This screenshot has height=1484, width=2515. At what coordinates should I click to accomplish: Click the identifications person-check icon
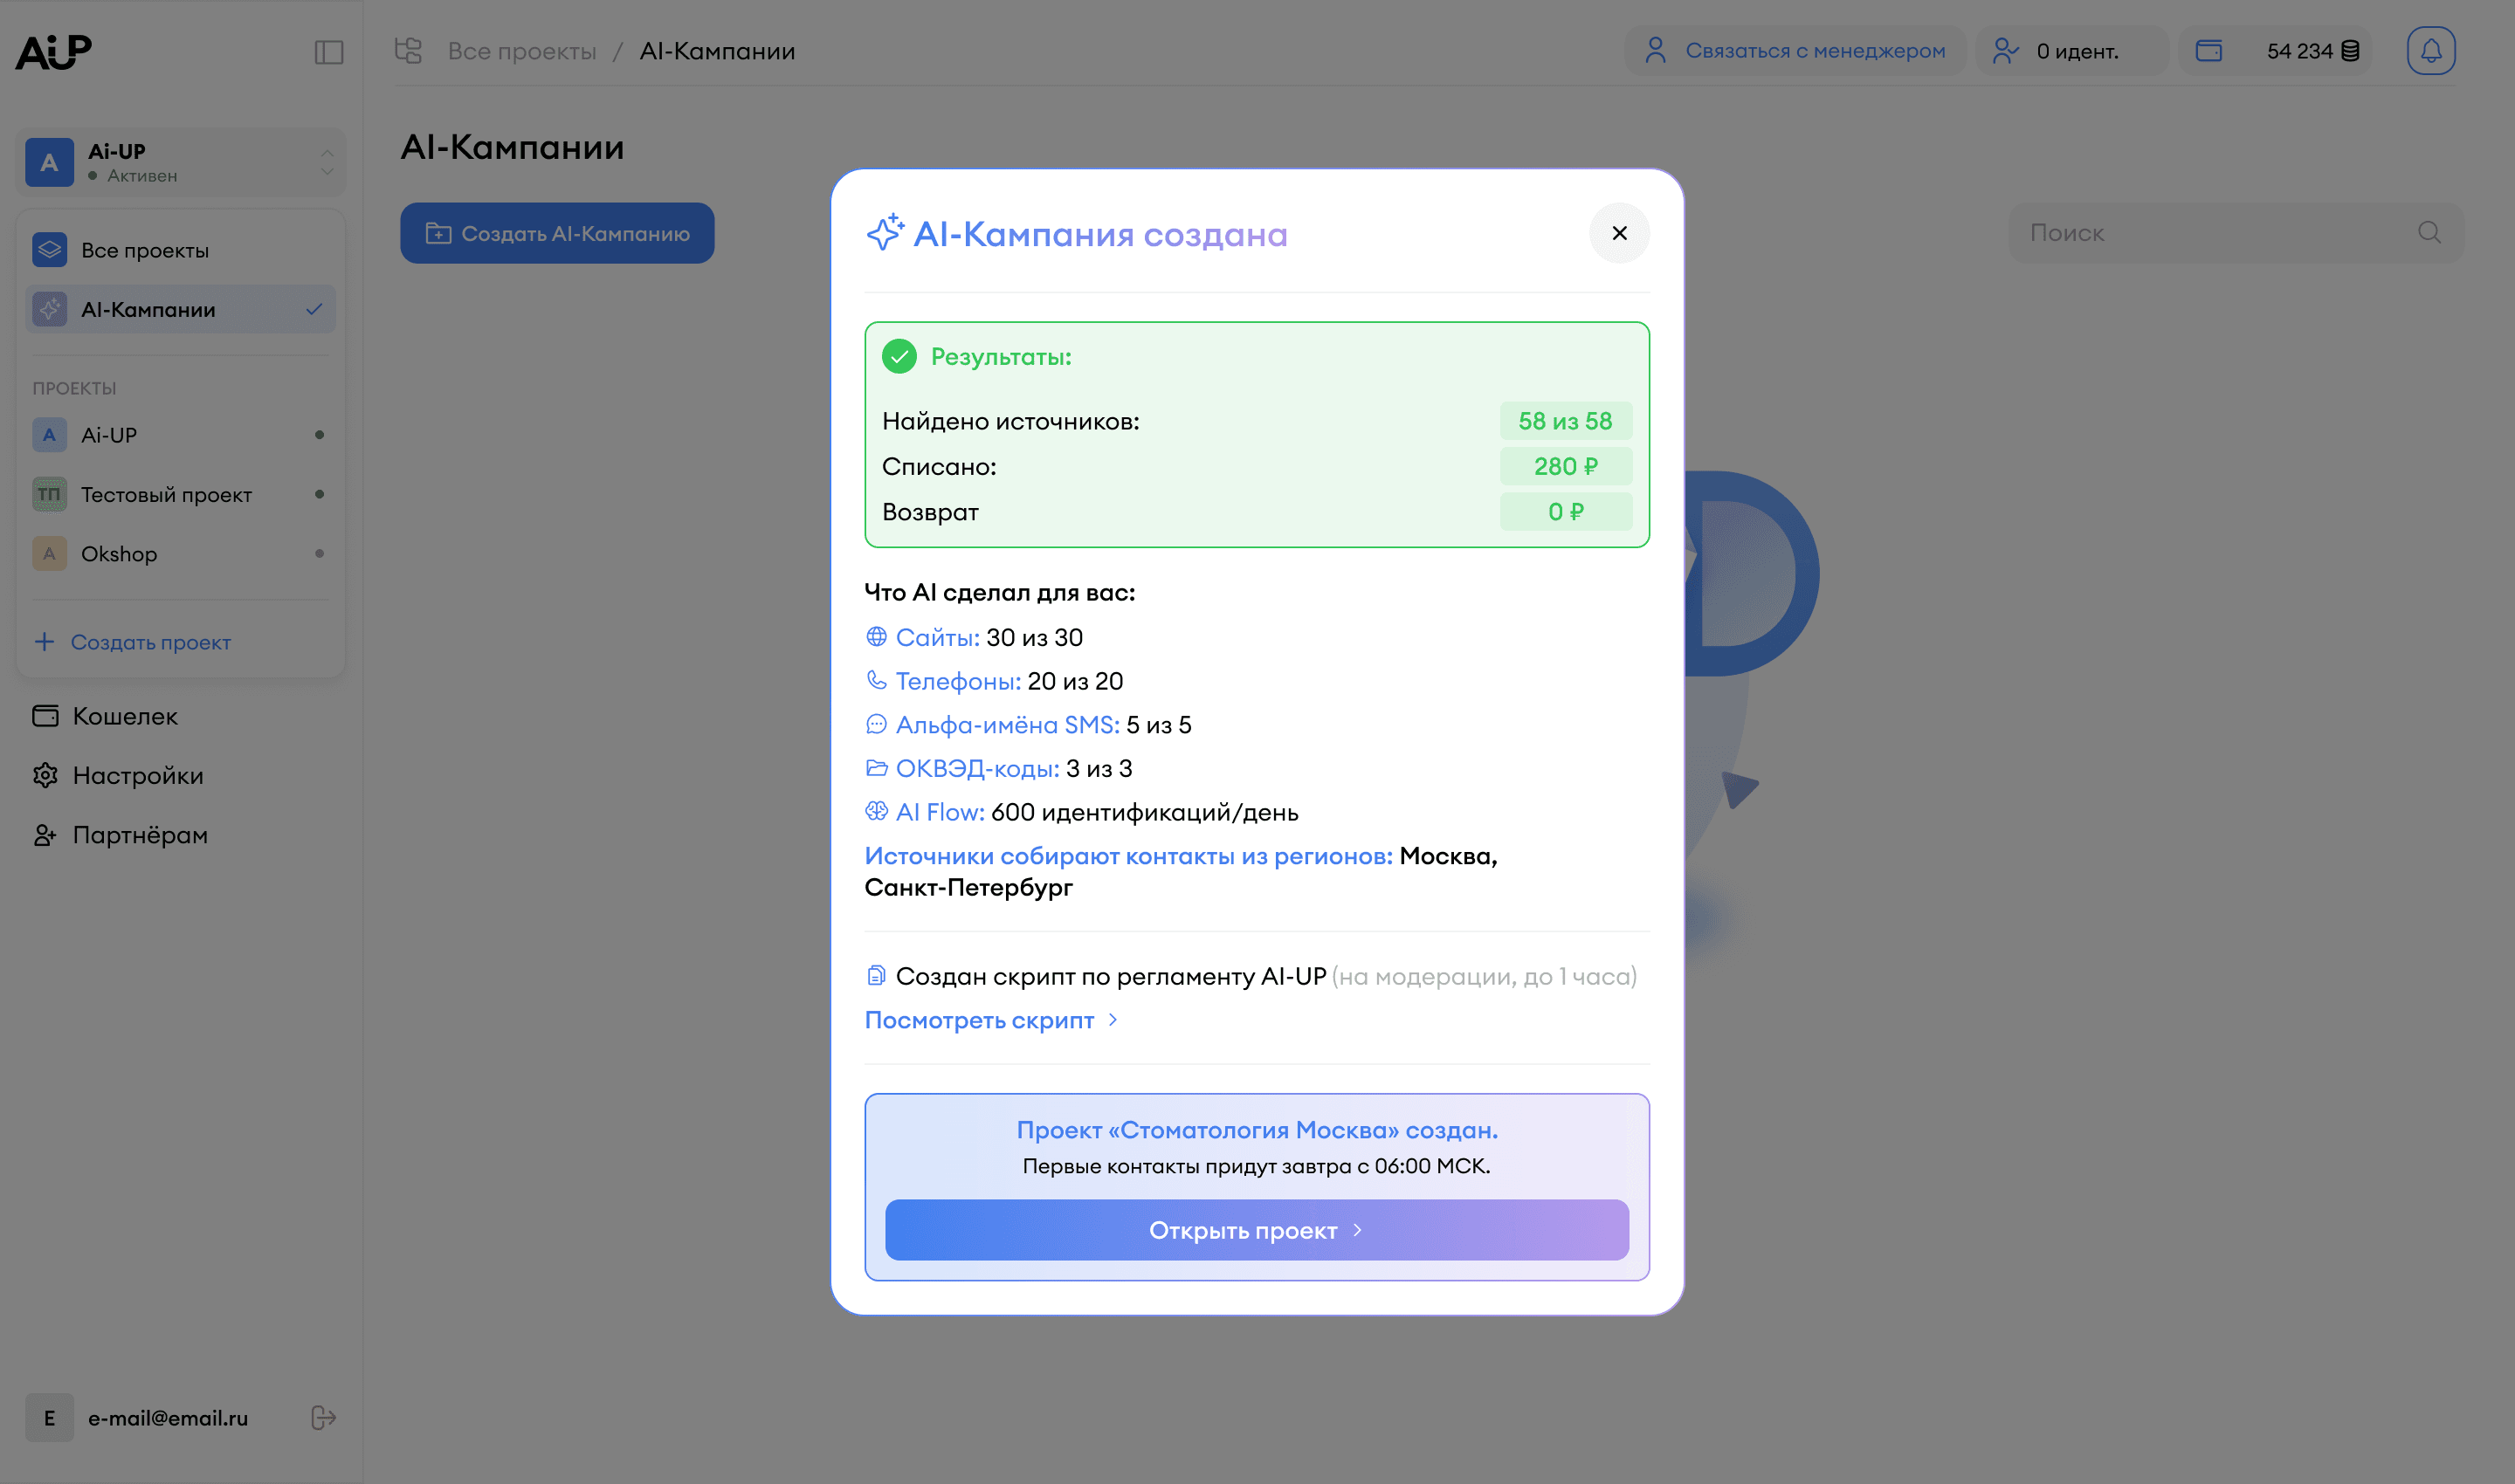click(2005, 51)
